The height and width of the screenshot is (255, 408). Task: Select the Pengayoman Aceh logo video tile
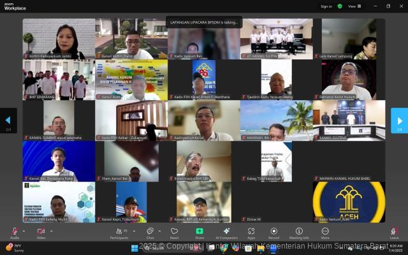(x=349, y=201)
